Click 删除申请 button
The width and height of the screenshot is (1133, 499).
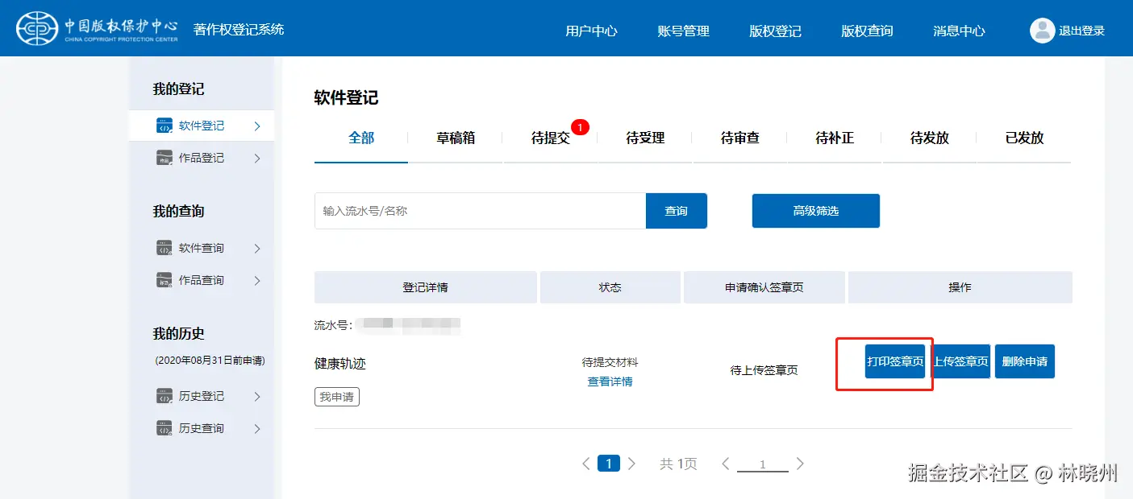click(1024, 361)
